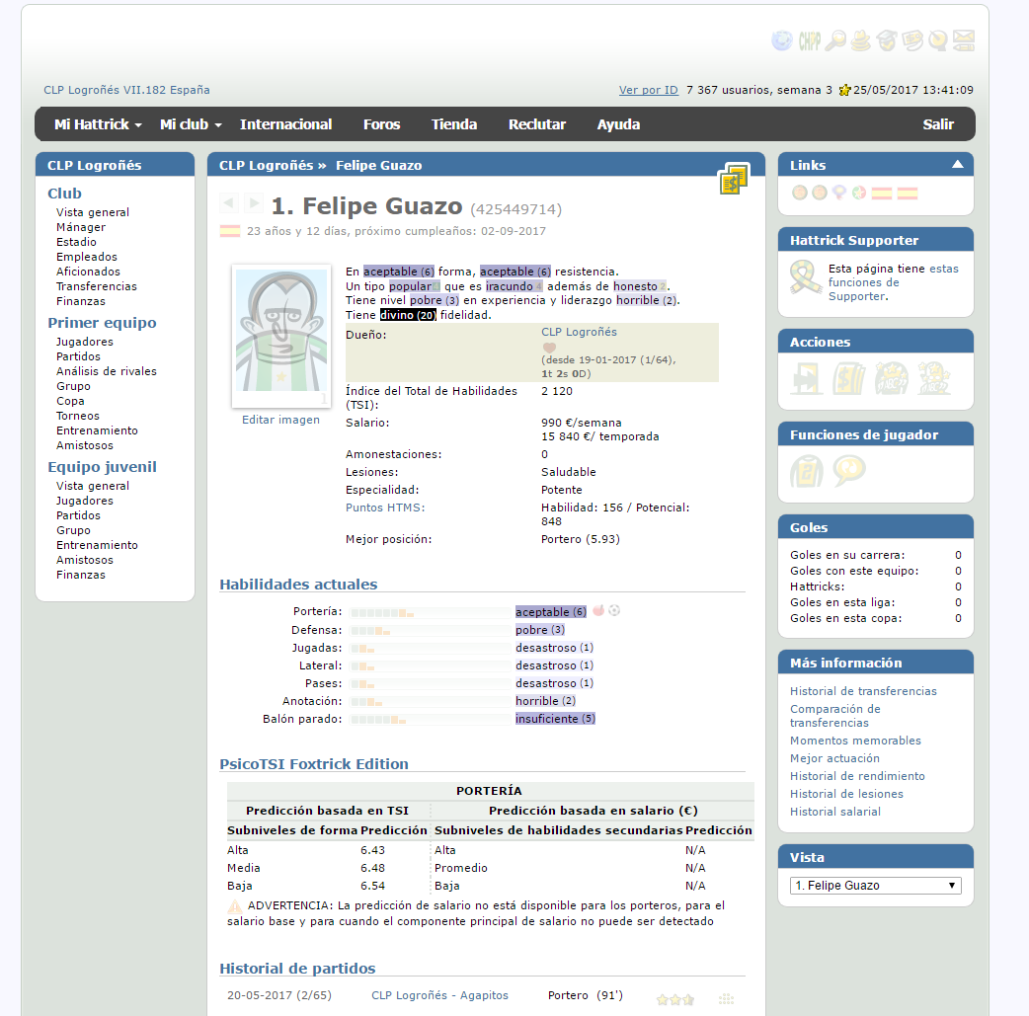This screenshot has width=1029, height=1016.
Task: Click the hat and coins icon
Action: tap(860, 40)
